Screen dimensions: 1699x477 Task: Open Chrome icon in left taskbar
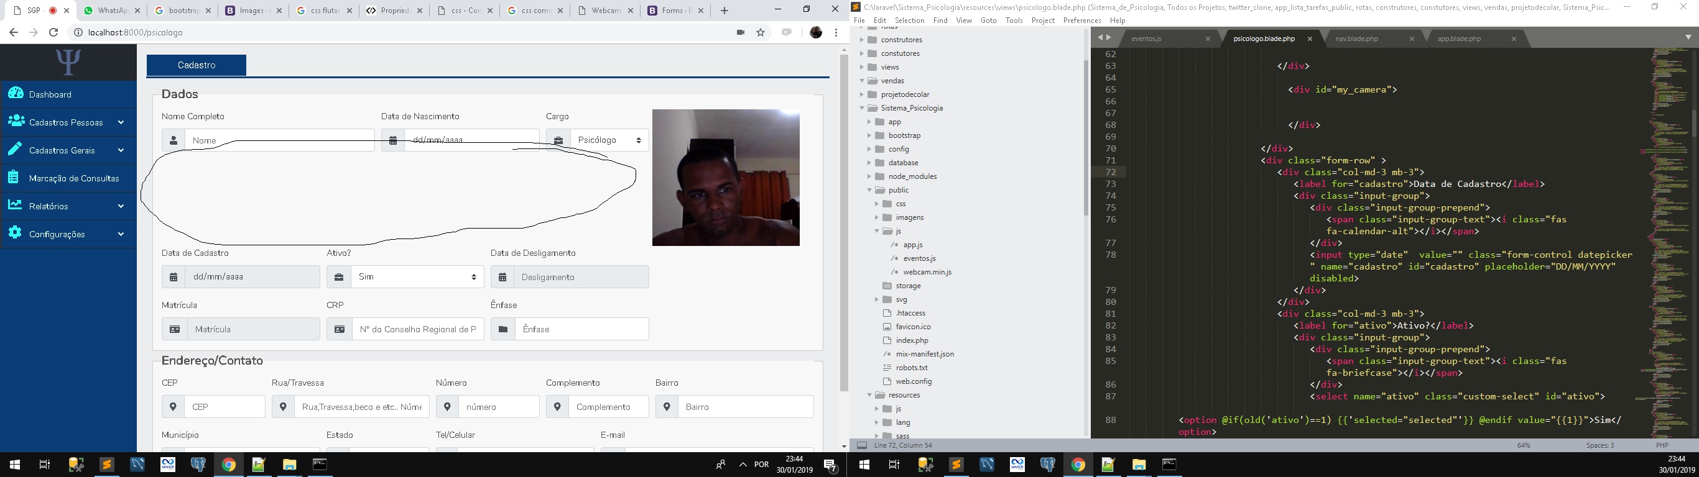(228, 465)
